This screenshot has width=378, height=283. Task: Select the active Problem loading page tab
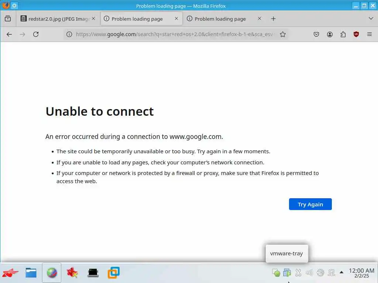(x=141, y=18)
